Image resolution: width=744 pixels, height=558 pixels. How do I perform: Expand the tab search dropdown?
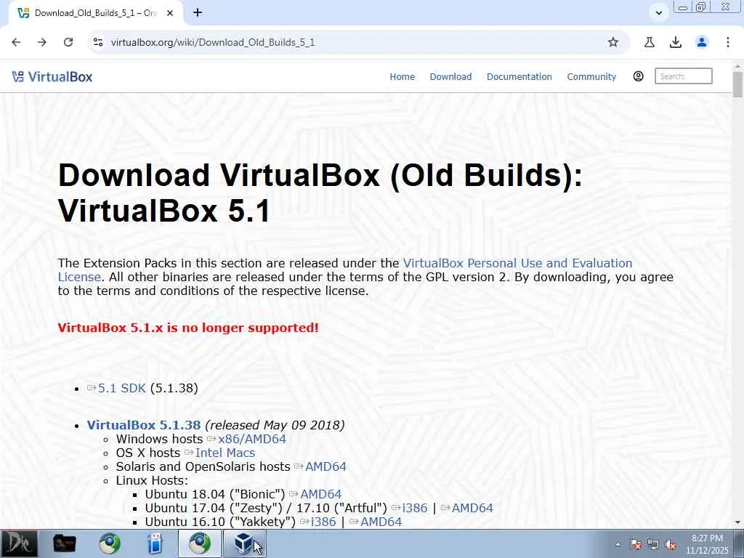[658, 13]
